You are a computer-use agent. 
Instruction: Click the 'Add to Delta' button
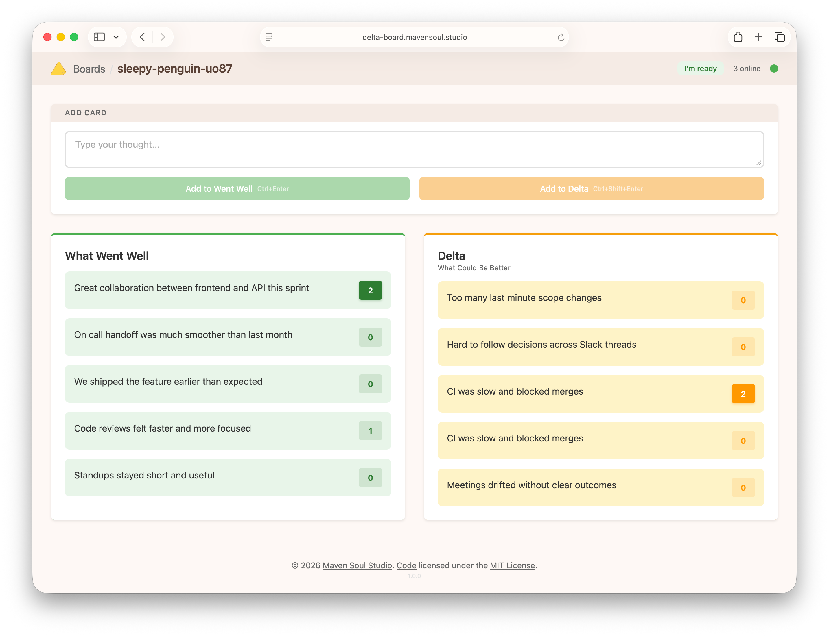(591, 188)
